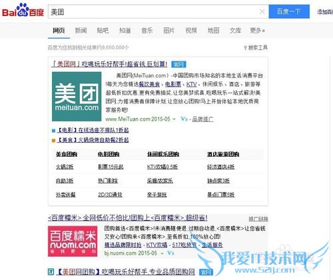Click the 官网 badge beside 【美团网团购】
Screen dimensions: 333x280
(x=206, y=272)
